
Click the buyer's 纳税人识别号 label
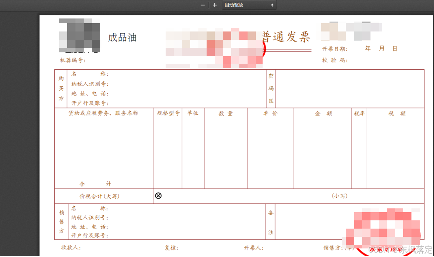pos(90,84)
